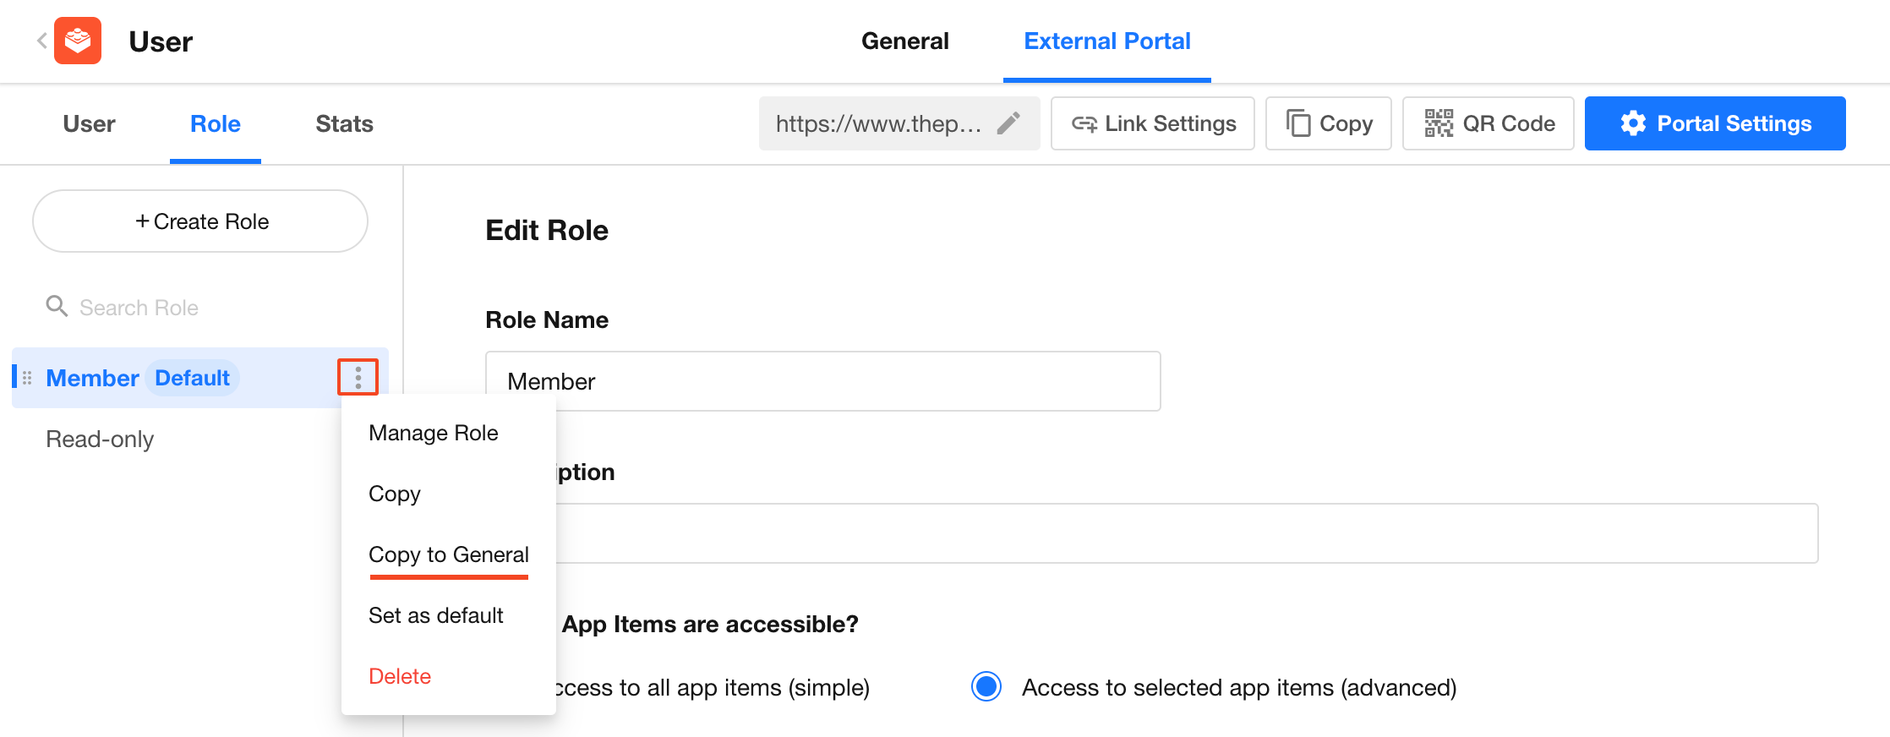Select the Read-only role
The image size is (1890, 737).
100,439
